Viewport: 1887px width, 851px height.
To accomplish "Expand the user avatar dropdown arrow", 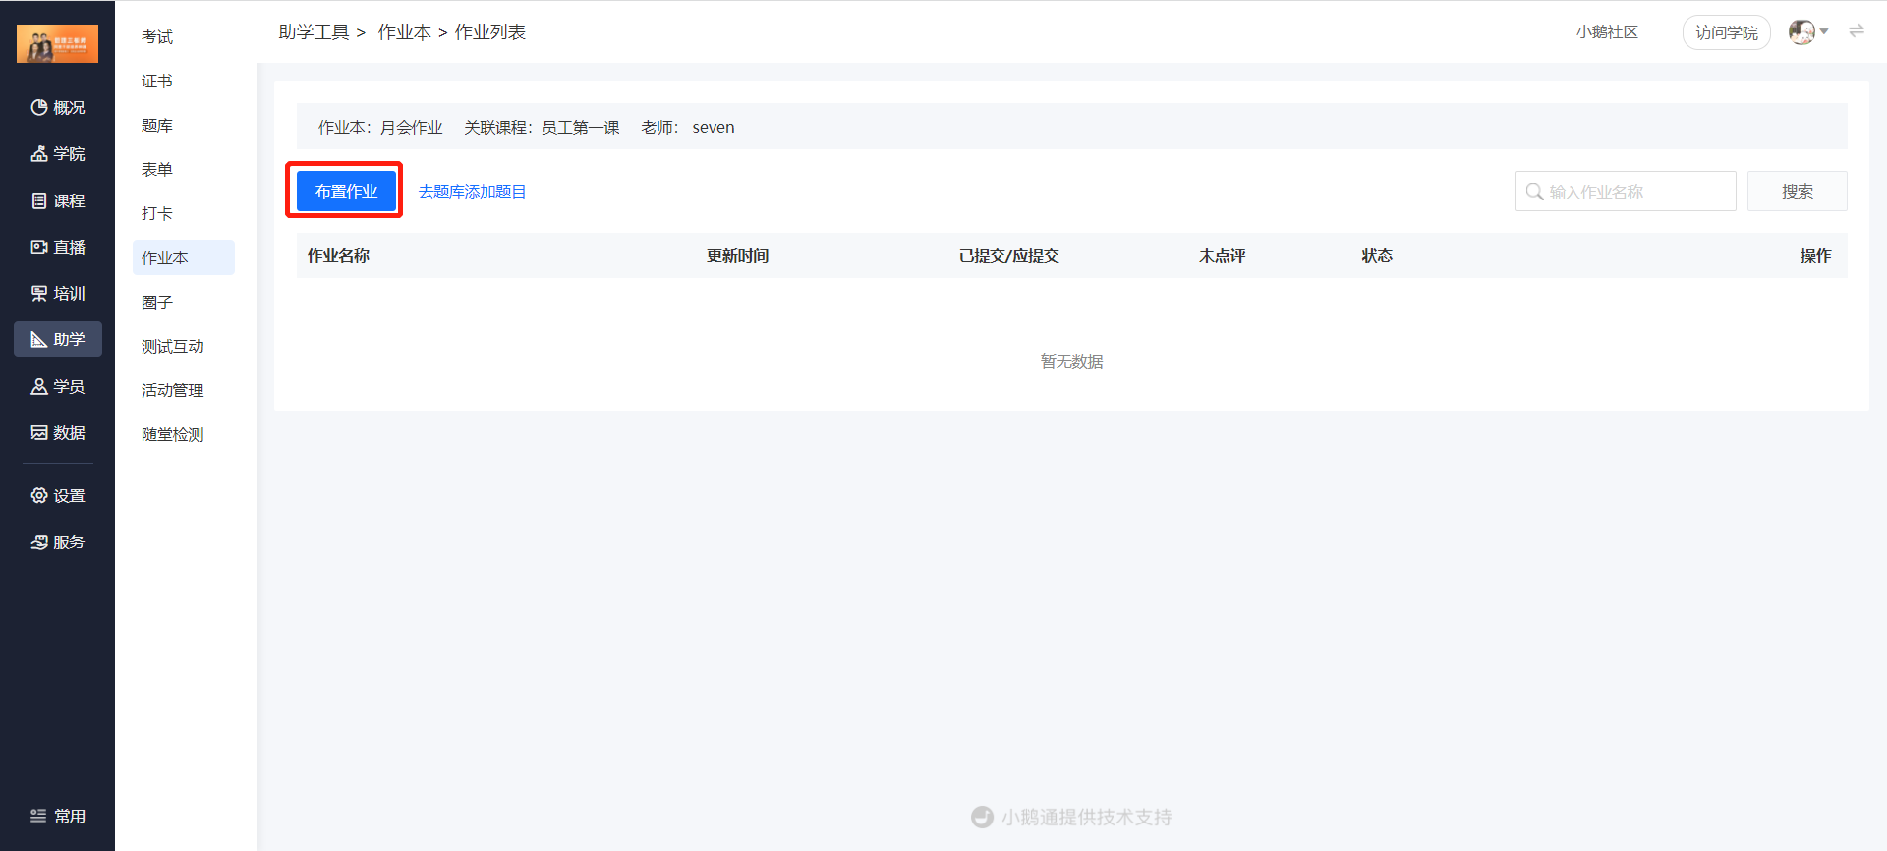I will point(1824,31).
